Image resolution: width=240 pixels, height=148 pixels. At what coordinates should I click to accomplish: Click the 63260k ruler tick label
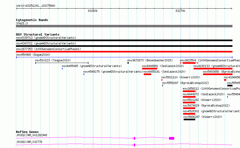(93, 11)
